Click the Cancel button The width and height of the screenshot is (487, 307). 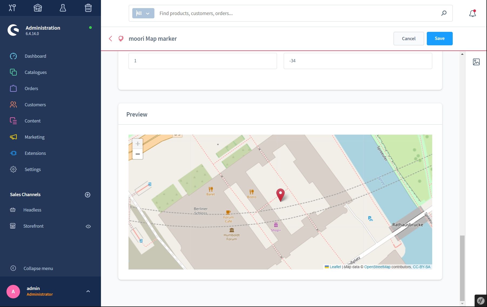pos(408,39)
